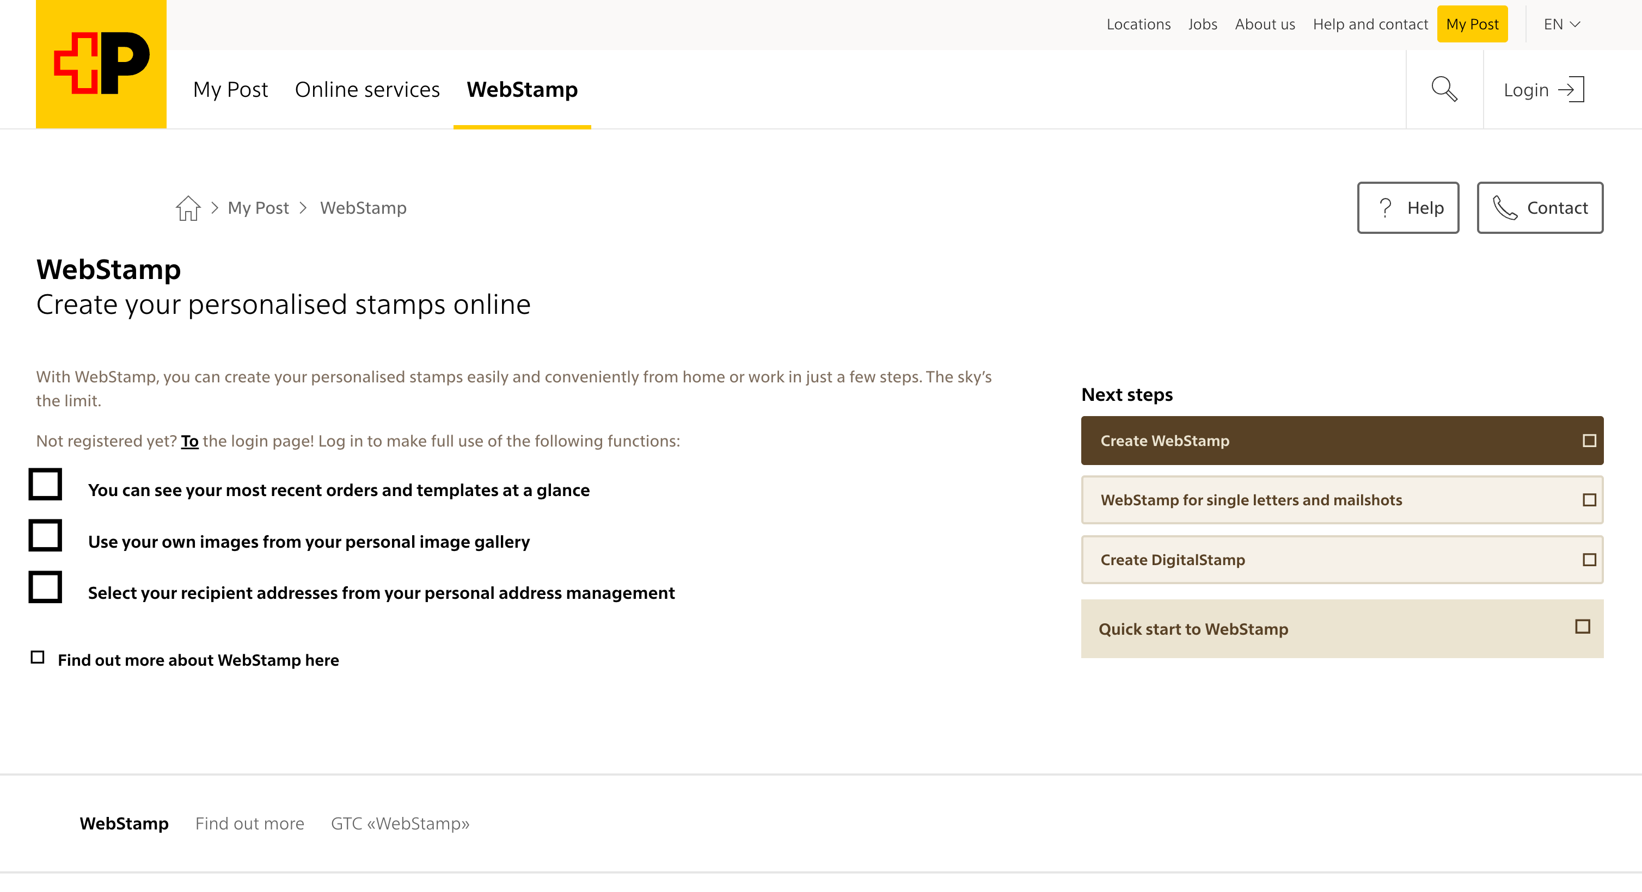Select My Post in the breadcrumb trail
1642x892 pixels.
(x=258, y=207)
